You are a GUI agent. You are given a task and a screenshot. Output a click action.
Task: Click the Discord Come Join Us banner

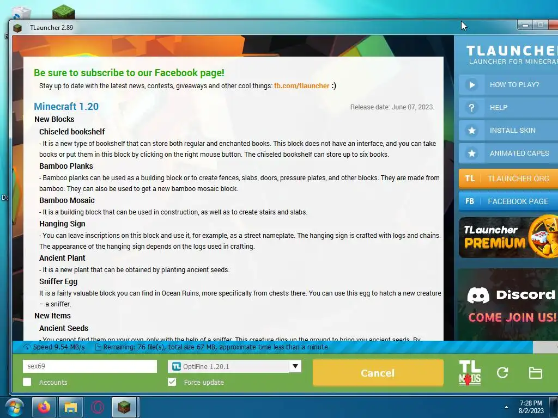(x=508, y=305)
